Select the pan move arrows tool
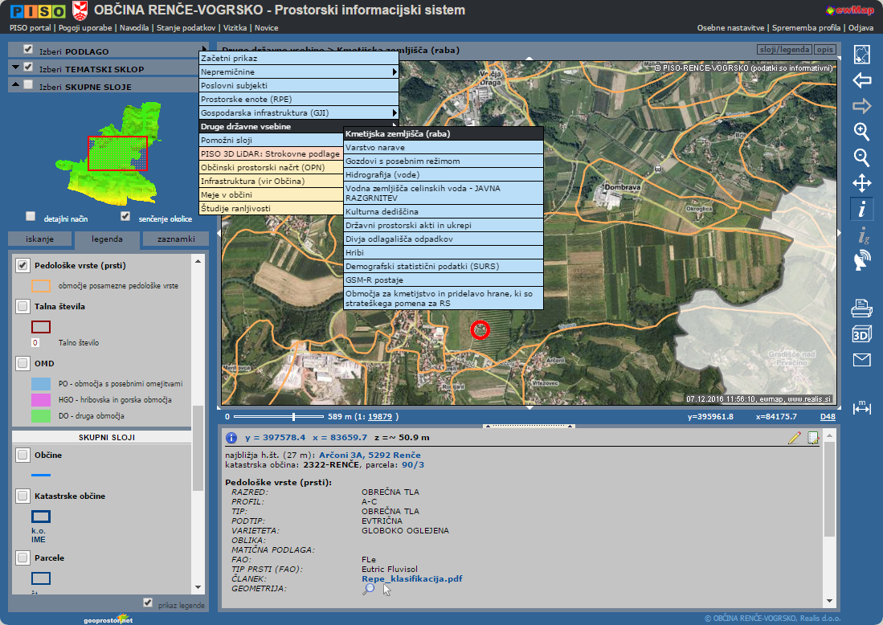 pyautogui.click(x=861, y=183)
